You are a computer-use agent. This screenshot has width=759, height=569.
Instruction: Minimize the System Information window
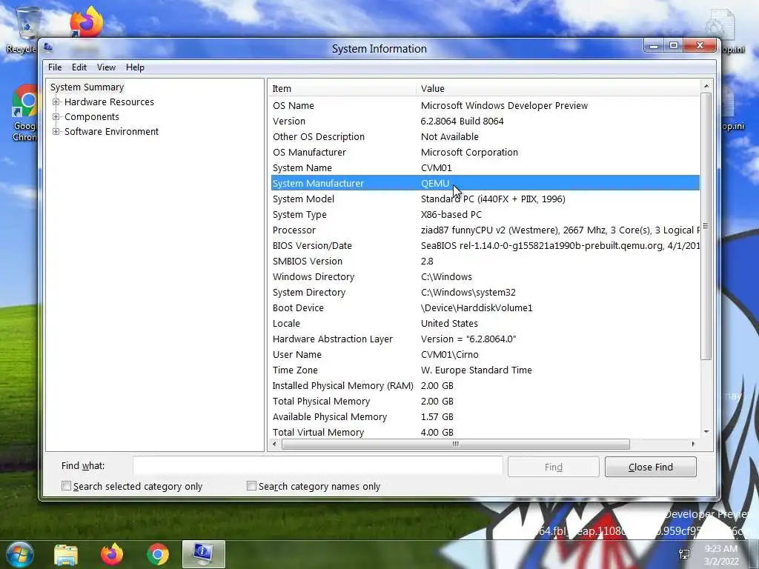tap(654, 45)
